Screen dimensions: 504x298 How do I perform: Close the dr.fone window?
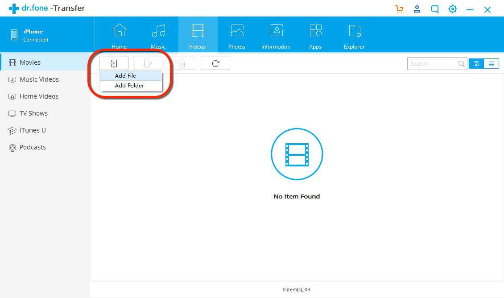(x=487, y=10)
